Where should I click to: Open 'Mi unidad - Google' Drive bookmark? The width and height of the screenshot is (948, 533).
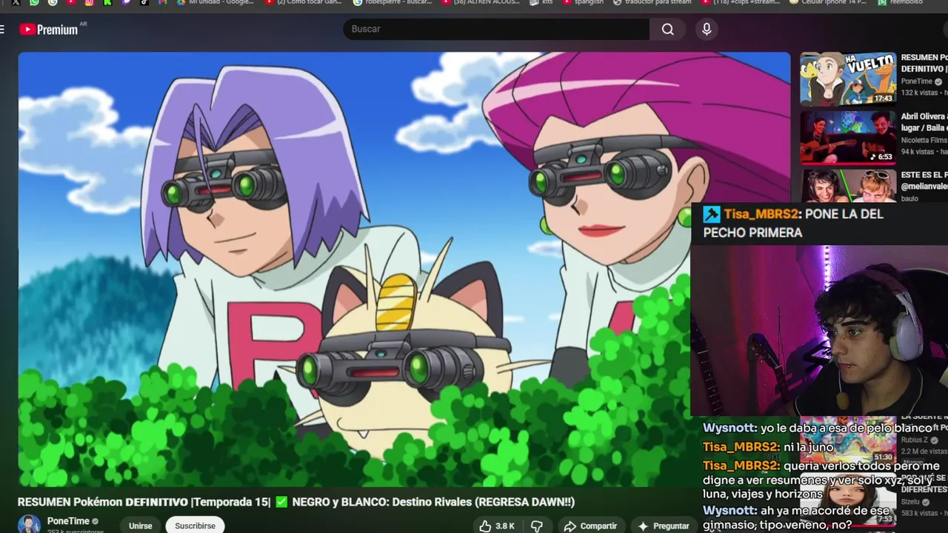click(215, 2)
